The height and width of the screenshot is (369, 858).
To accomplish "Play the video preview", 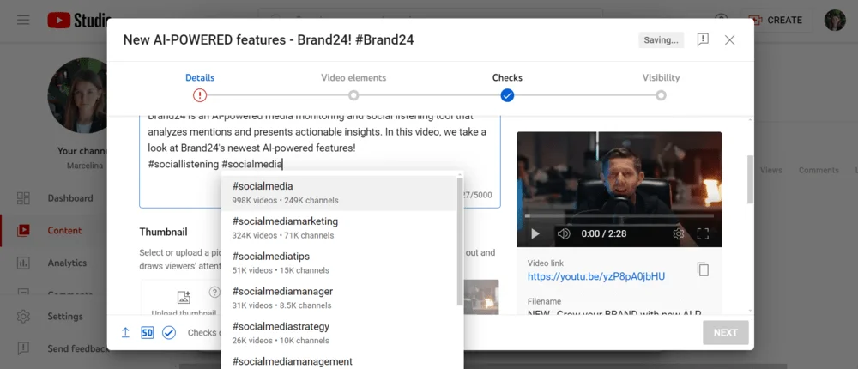I will [535, 233].
